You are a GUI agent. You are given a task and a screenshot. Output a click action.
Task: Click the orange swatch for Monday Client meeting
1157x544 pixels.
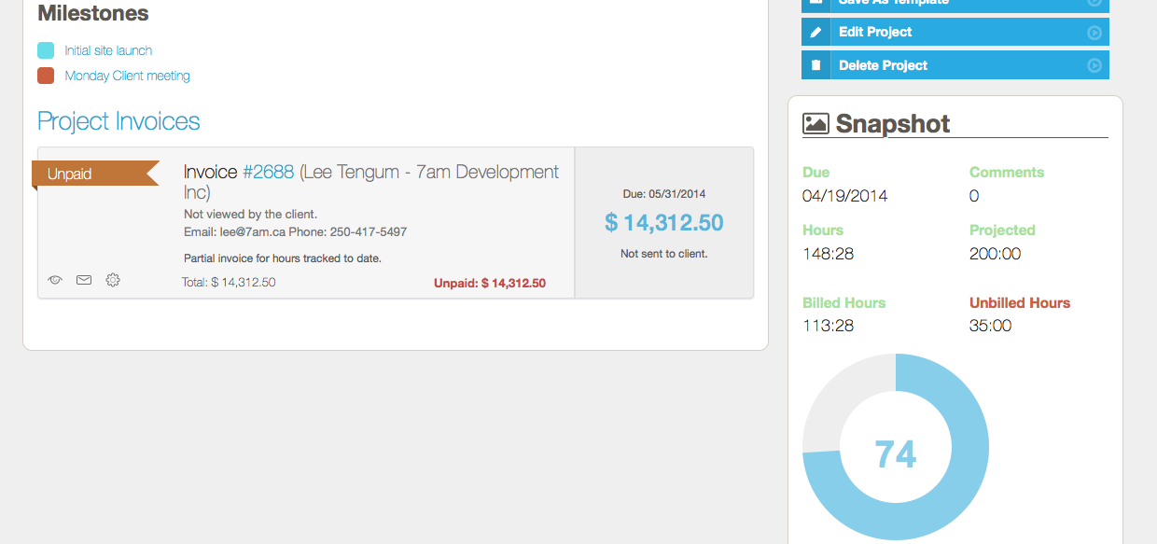(46, 76)
